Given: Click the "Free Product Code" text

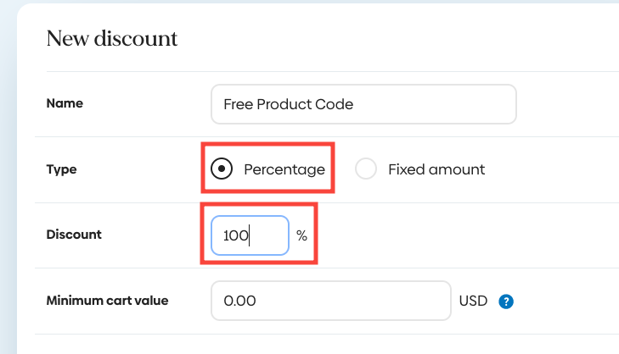Looking at the screenshot, I should pyautogui.click(x=288, y=104).
